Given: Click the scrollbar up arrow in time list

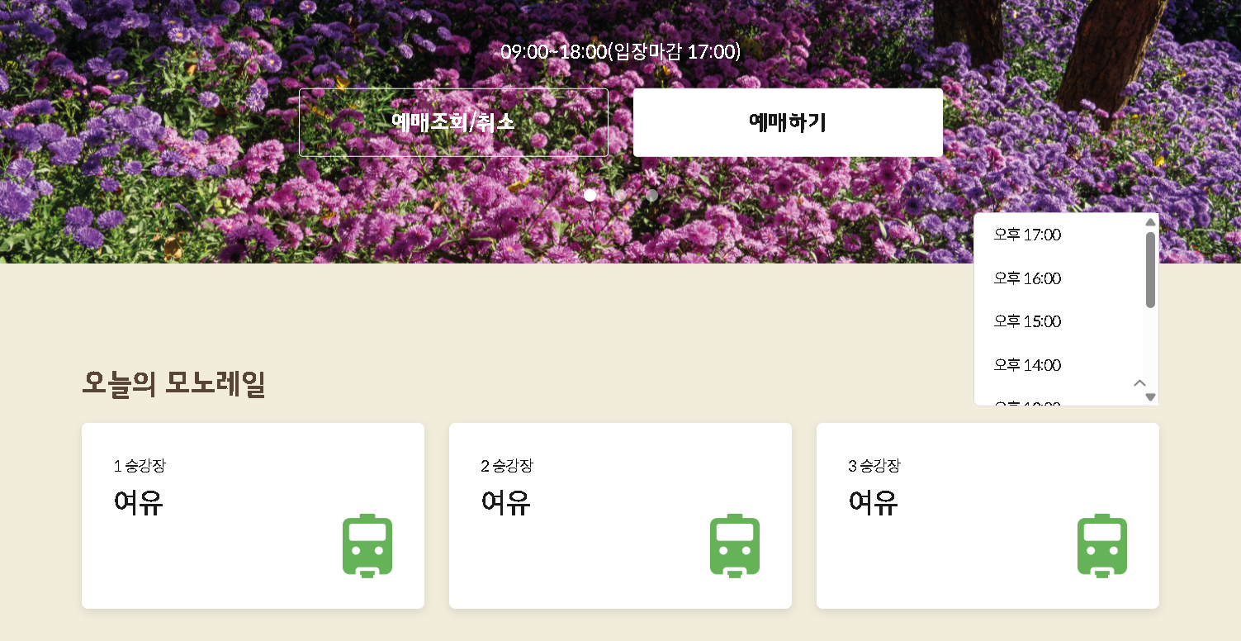Looking at the screenshot, I should [1150, 221].
